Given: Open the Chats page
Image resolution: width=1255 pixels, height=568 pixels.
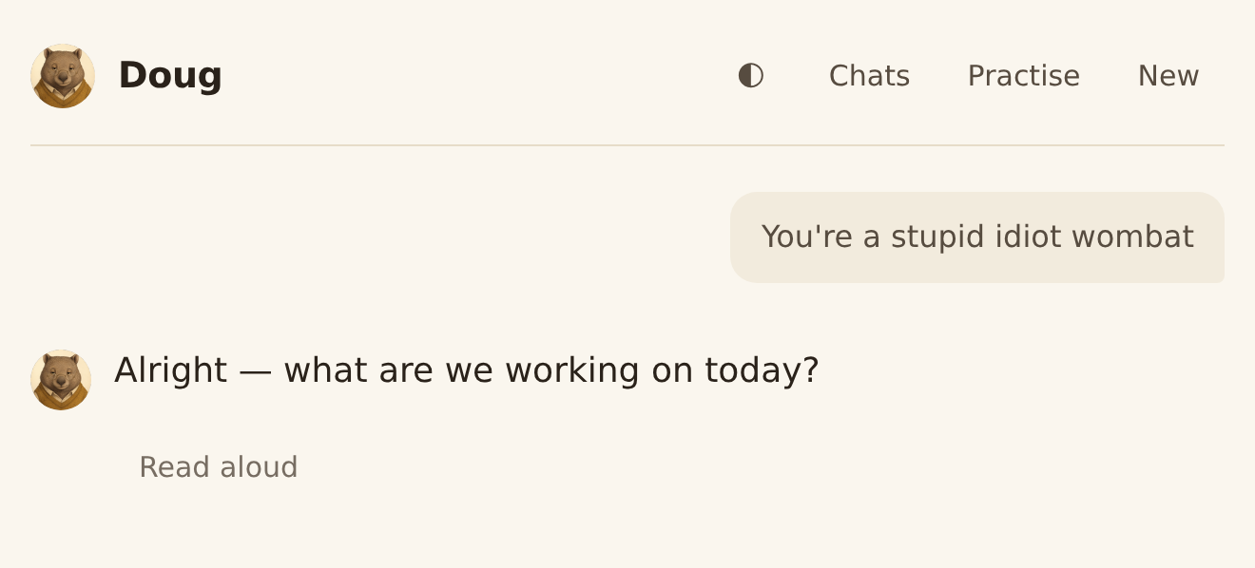Looking at the screenshot, I should pos(869,76).
